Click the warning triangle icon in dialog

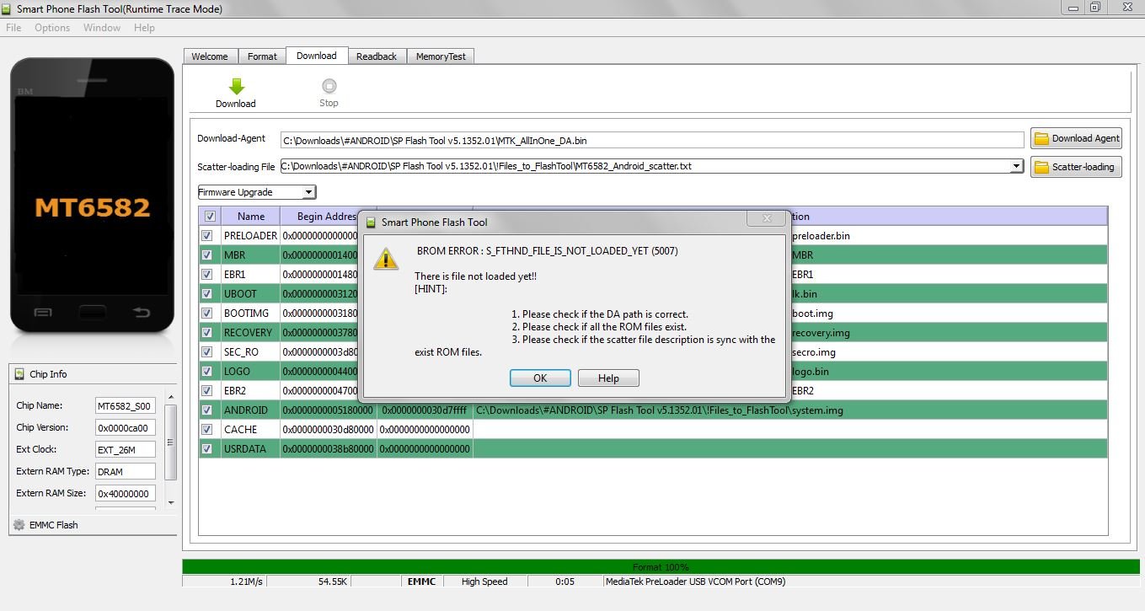(x=386, y=259)
